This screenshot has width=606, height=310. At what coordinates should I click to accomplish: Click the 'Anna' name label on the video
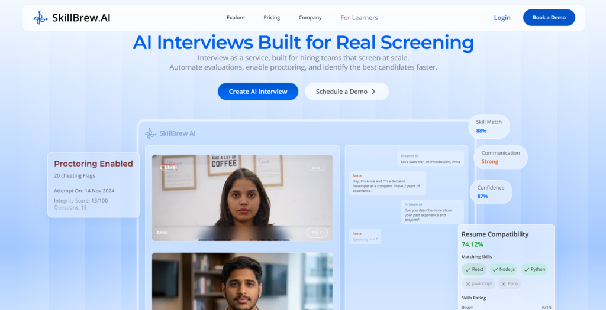click(x=162, y=233)
